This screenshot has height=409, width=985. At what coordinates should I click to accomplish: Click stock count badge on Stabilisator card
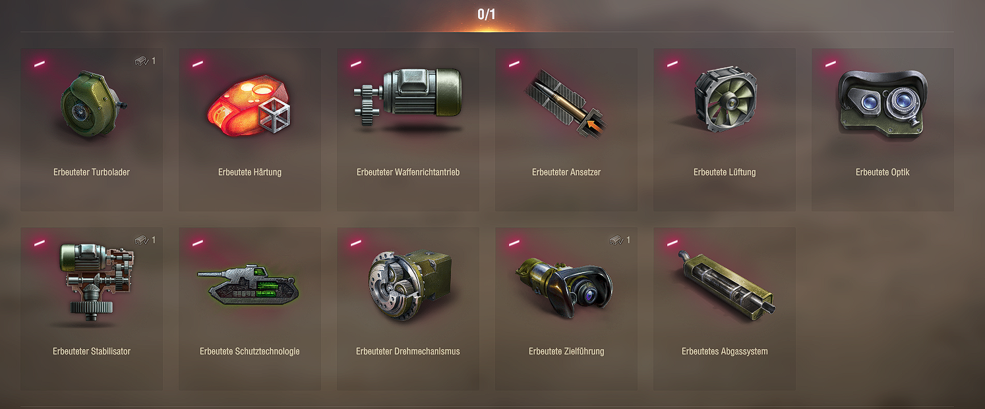tap(146, 240)
